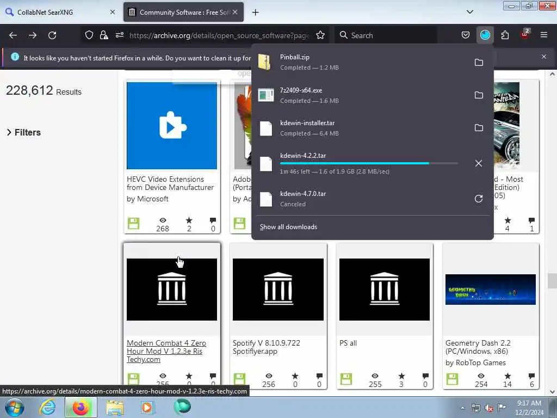The width and height of the screenshot is (557, 418).
Task: Cancel the kdewin-4.2.2.tar download
Action: click(479, 163)
